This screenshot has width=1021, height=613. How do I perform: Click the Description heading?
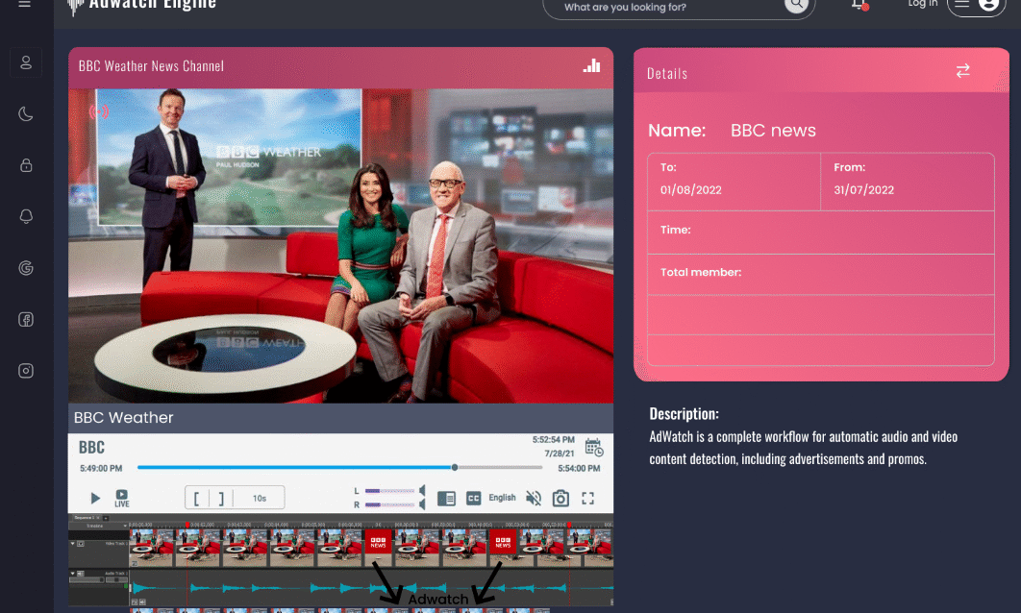point(684,414)
